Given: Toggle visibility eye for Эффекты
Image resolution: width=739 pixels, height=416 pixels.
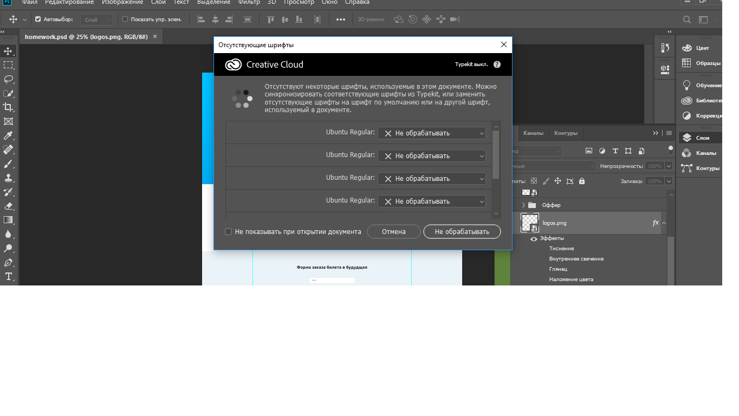Looking at the screenshot, I should 534,238.
